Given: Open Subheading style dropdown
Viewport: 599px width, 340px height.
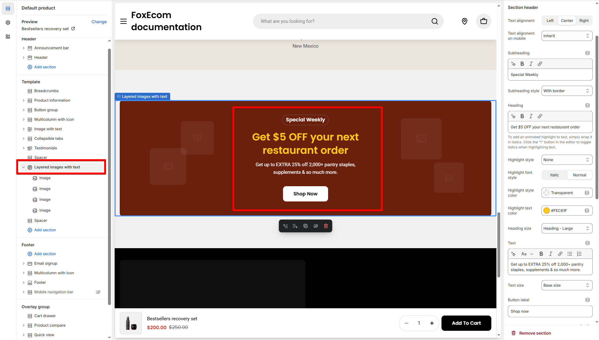Looking at the screenshot, I should [x=567, y=91].
